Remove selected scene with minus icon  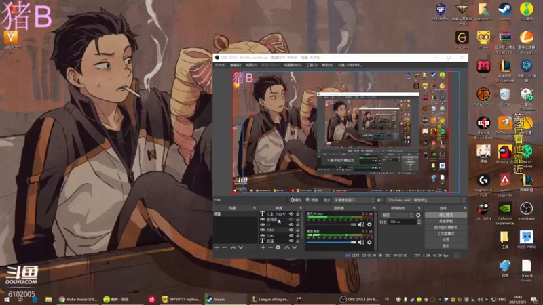(x=225, y=247)
